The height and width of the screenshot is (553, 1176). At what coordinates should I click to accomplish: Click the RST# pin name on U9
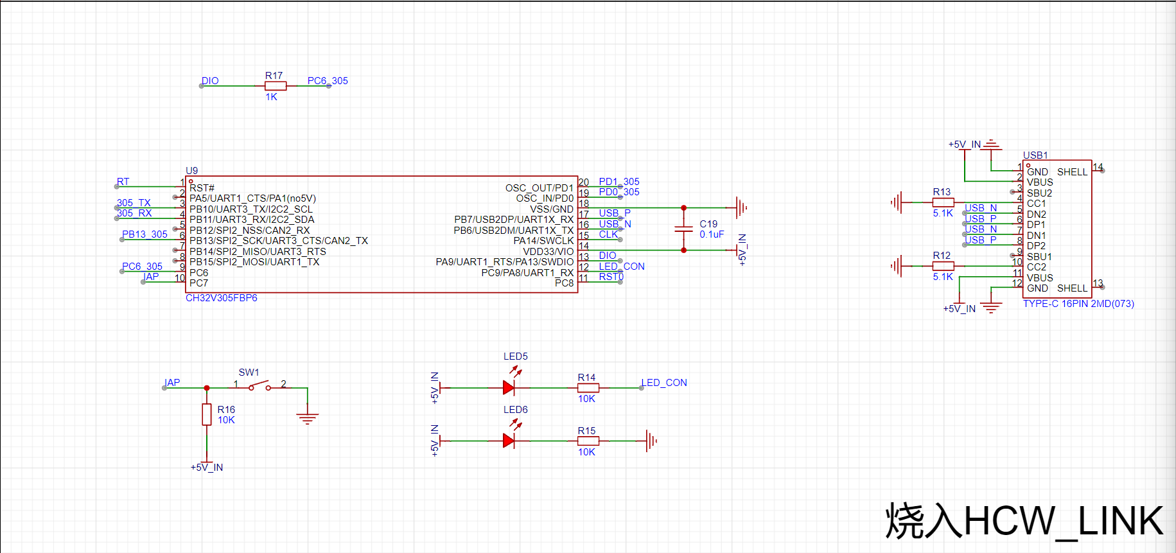[x=202, y=188]
